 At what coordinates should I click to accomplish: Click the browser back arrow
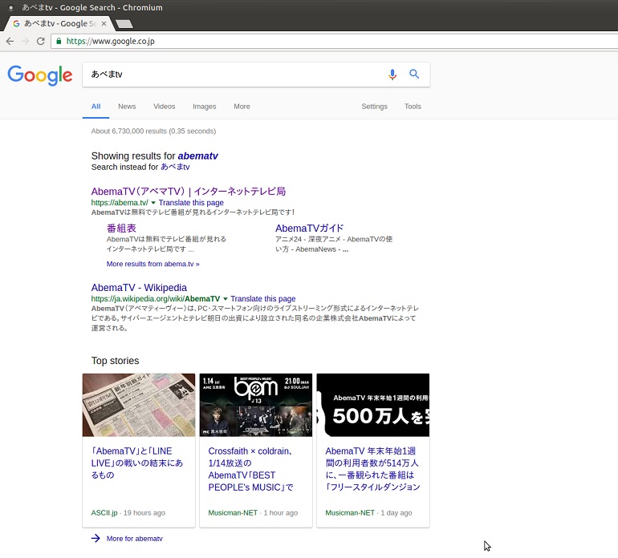(x=10, y=42)
